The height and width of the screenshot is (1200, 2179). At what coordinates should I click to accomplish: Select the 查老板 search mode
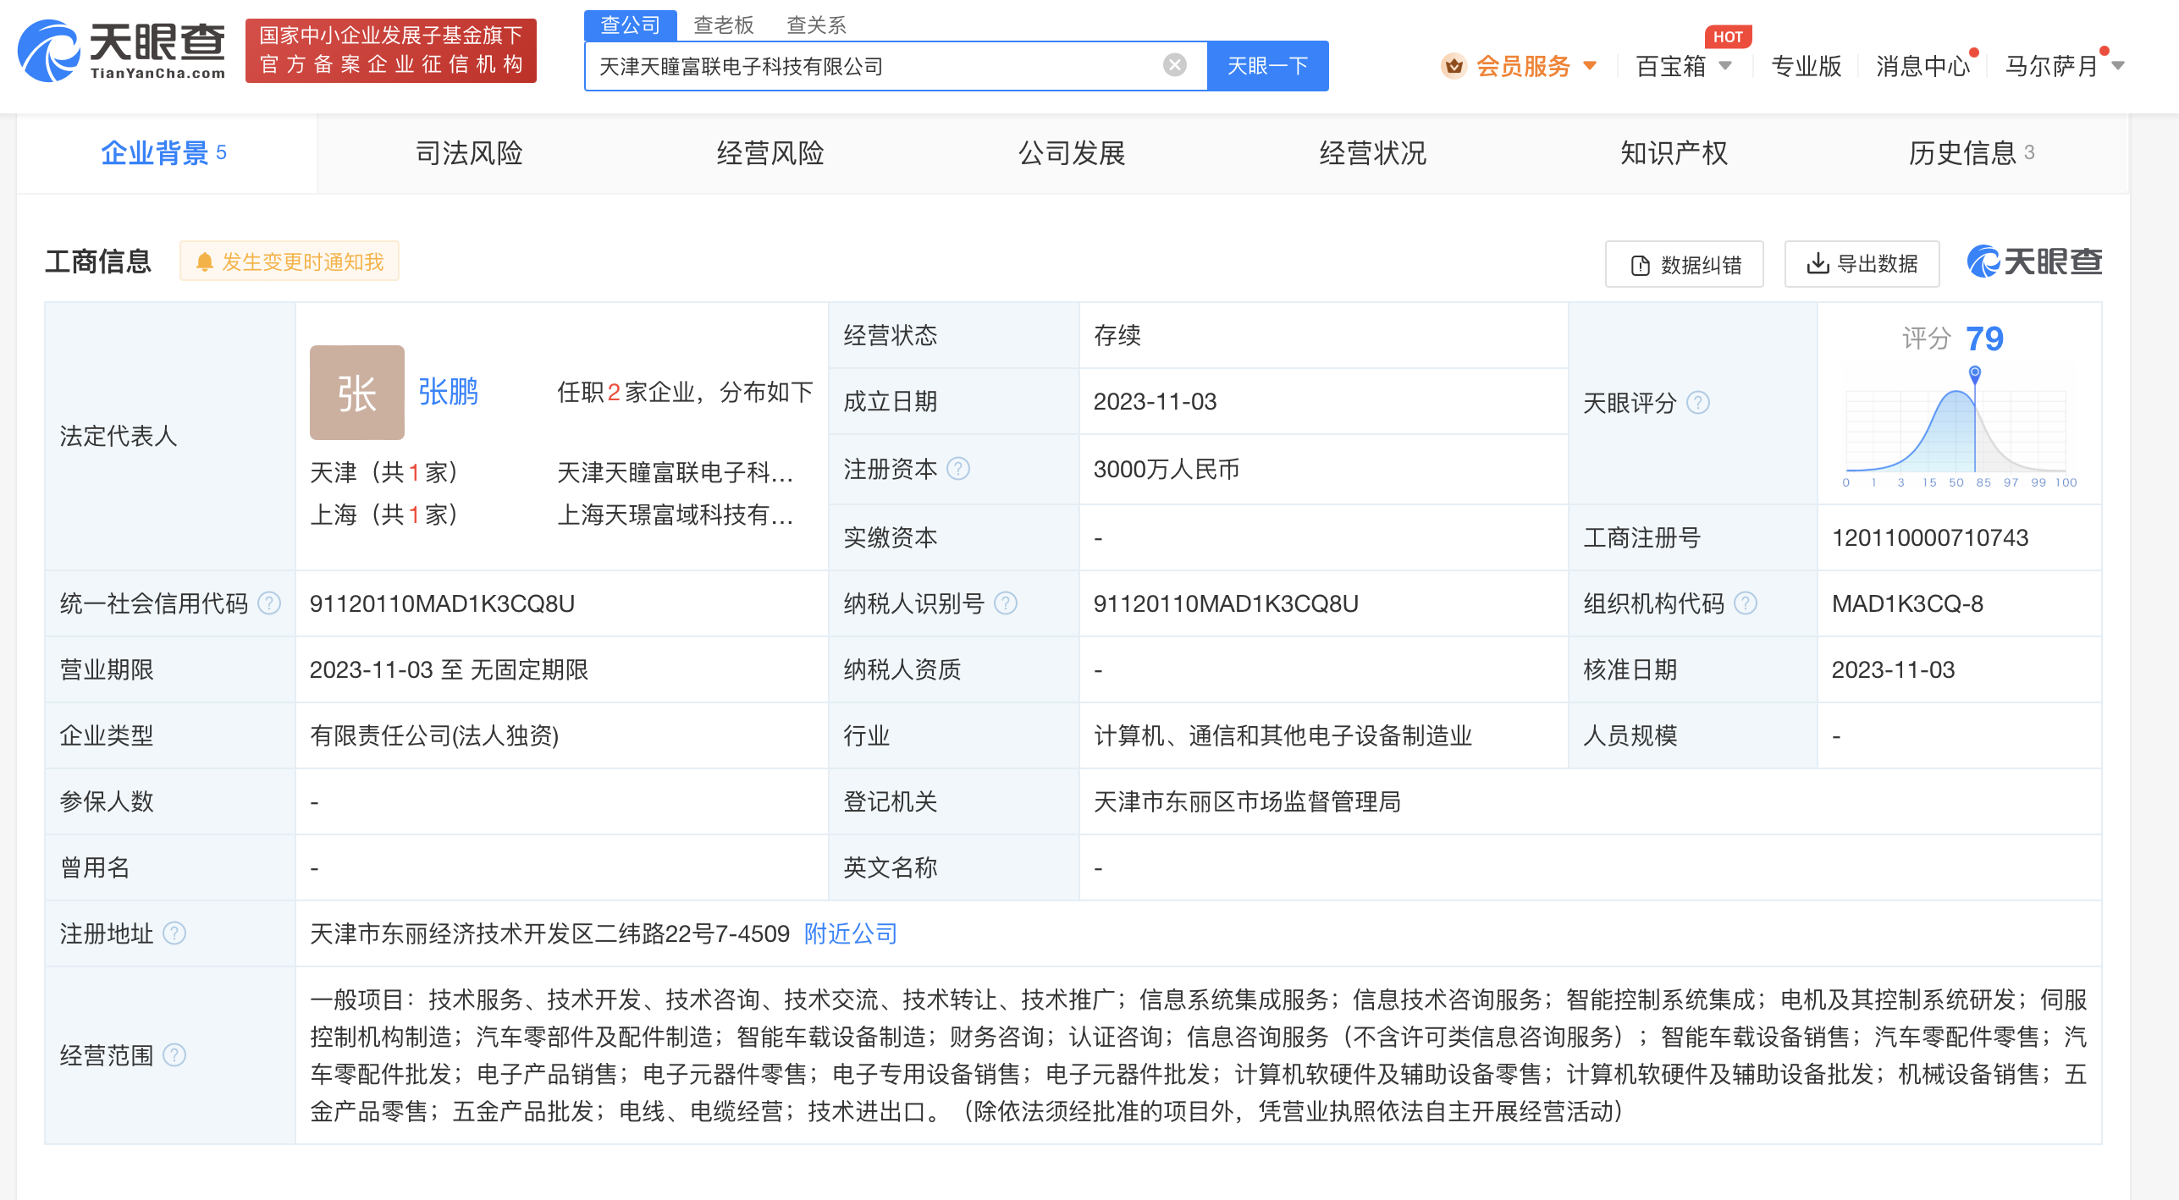(723, 25)
